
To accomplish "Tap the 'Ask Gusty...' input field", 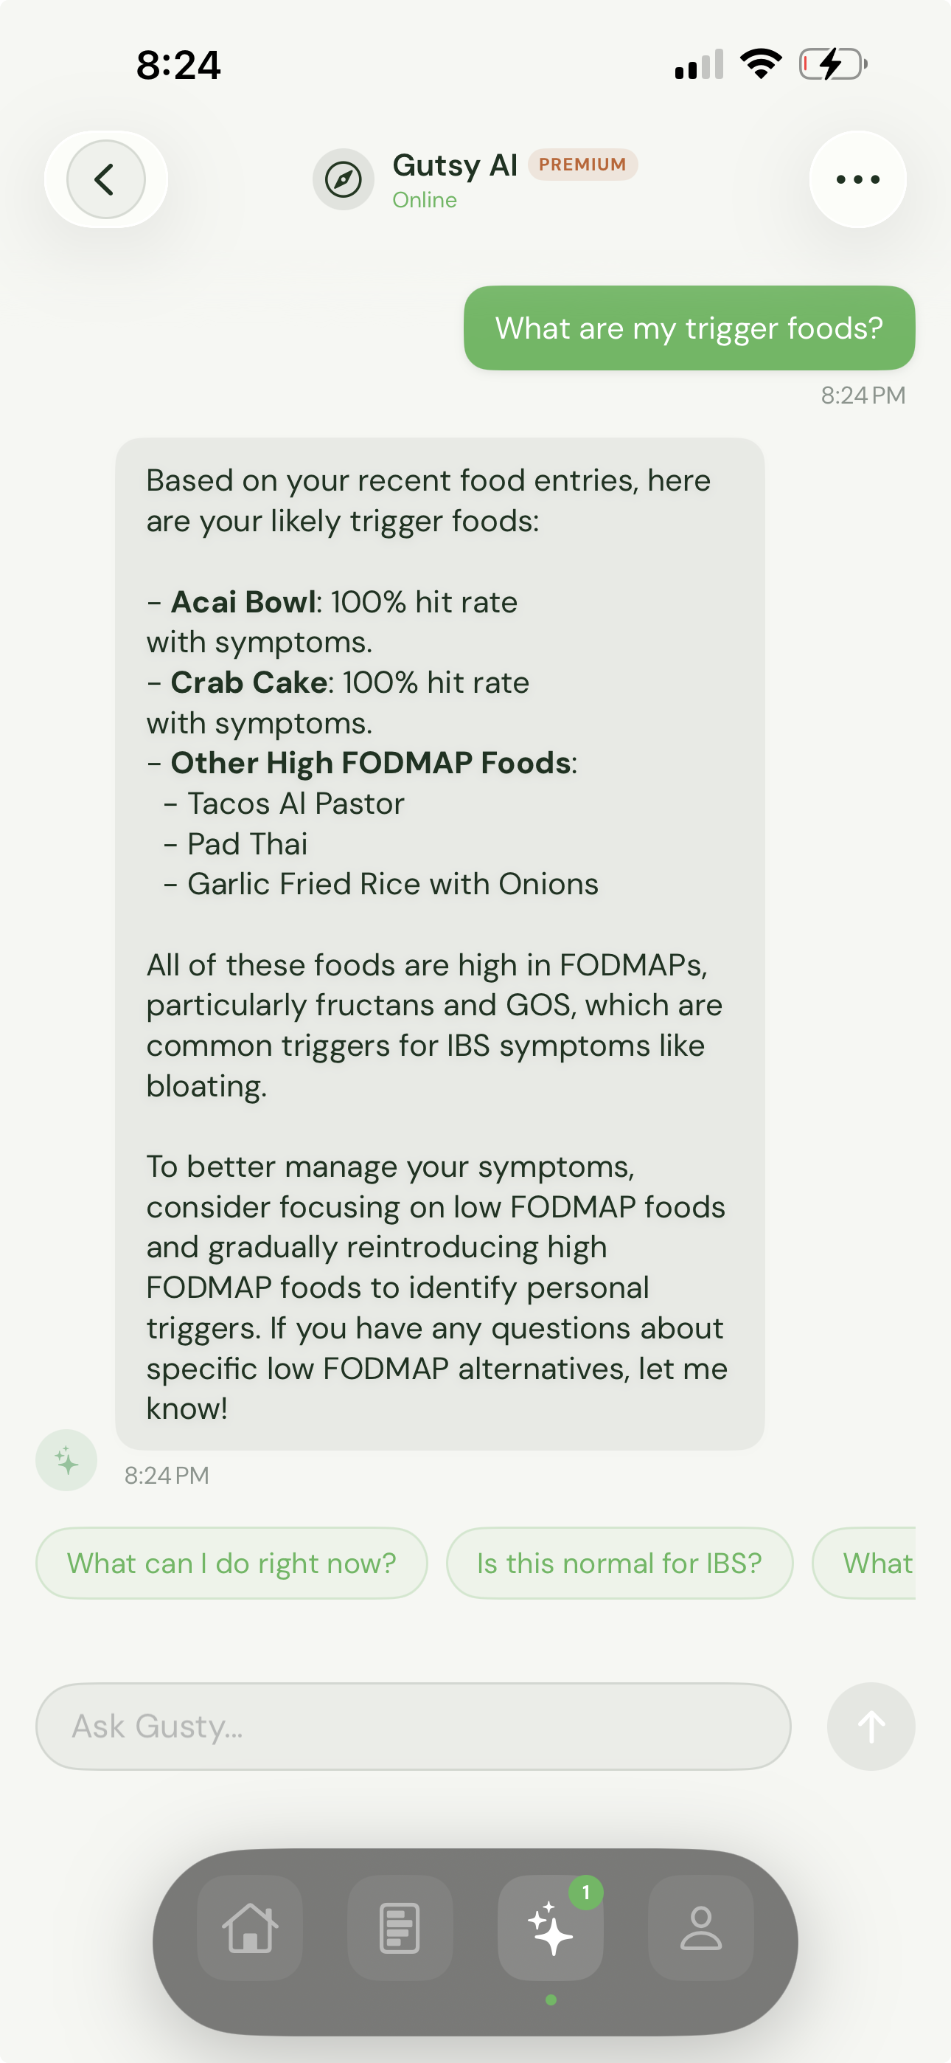I will tap(413, 1726).
